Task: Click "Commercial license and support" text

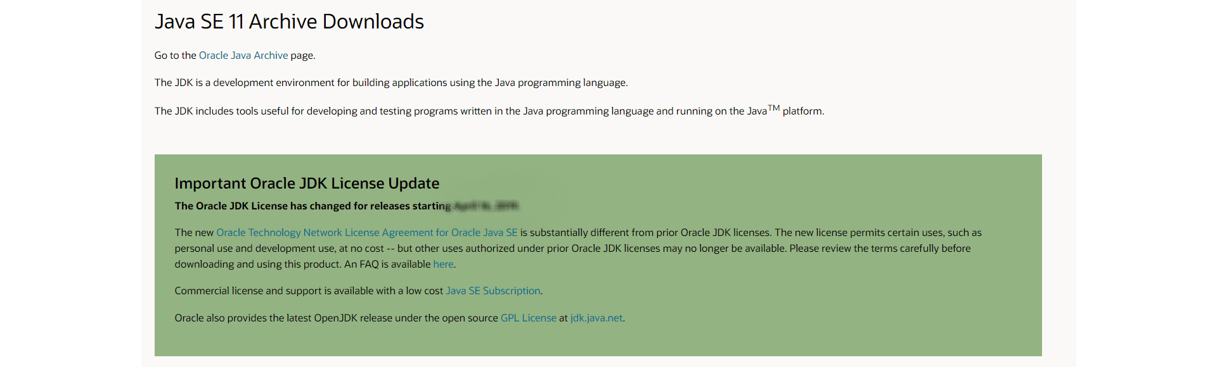Action: 309,291
